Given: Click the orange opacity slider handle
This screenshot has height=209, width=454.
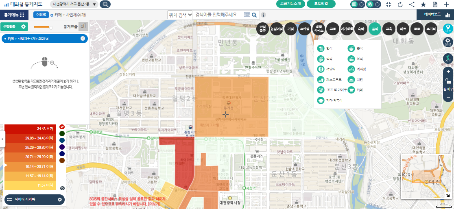Looking at the screenshot, I should click(x=51, y=27).
